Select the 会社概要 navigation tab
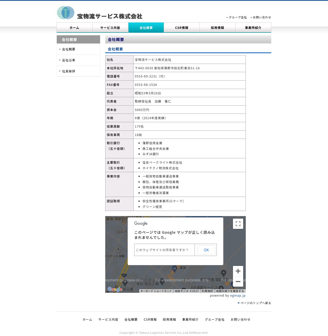Viewport: 328px width, 336px height. click(x=146, y=28)
